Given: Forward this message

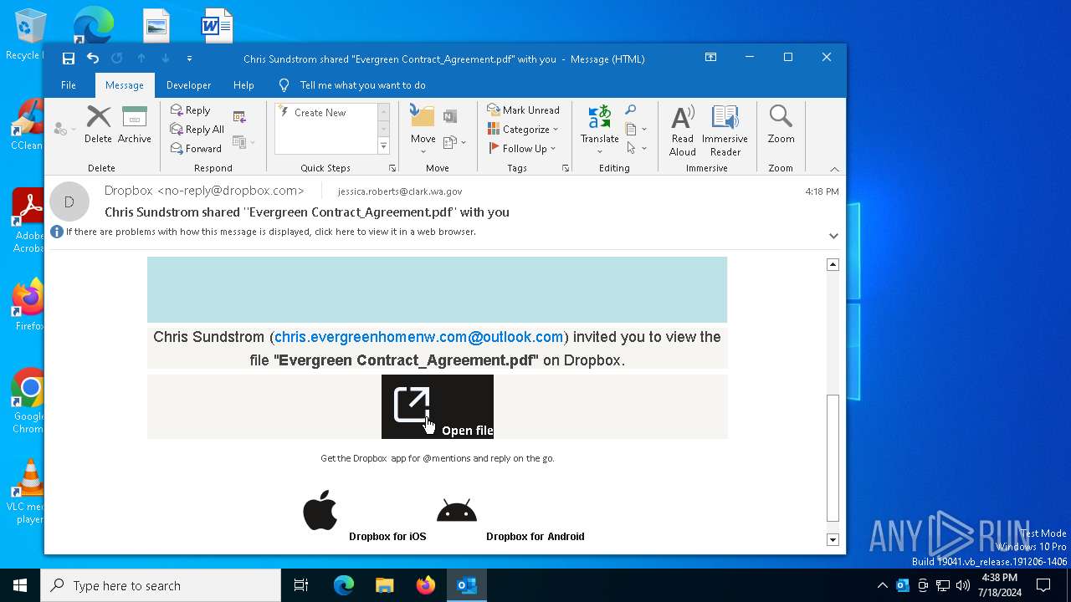Looking at the screenshot, I should coord(196,149).
